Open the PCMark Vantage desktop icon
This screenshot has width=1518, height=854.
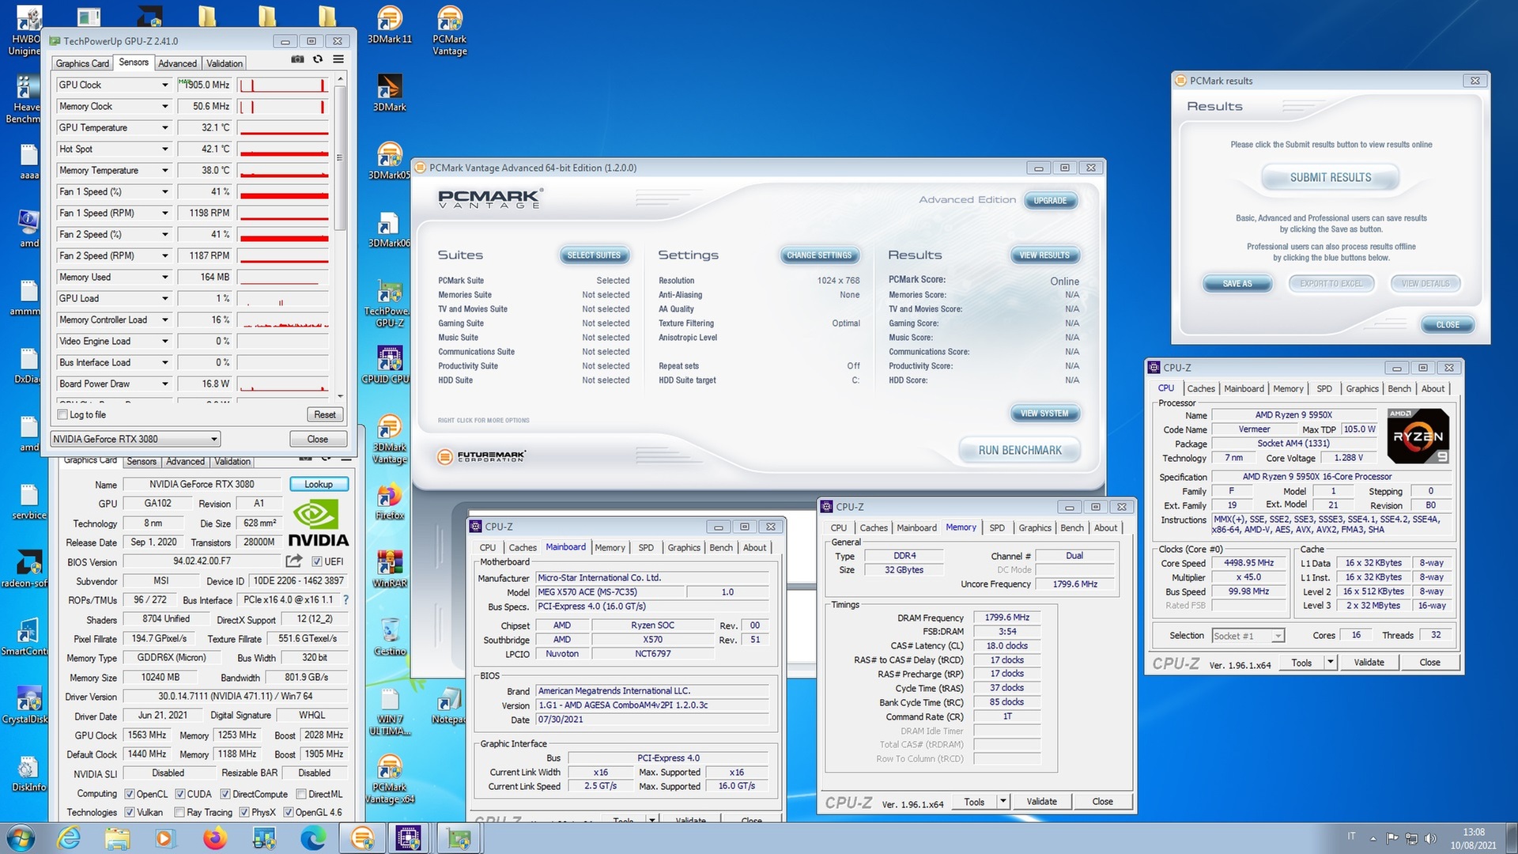[x=449, y=31]
